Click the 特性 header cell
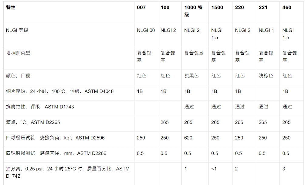The height and width of the screenshot is (185, 305). click(x=11, y=7)
